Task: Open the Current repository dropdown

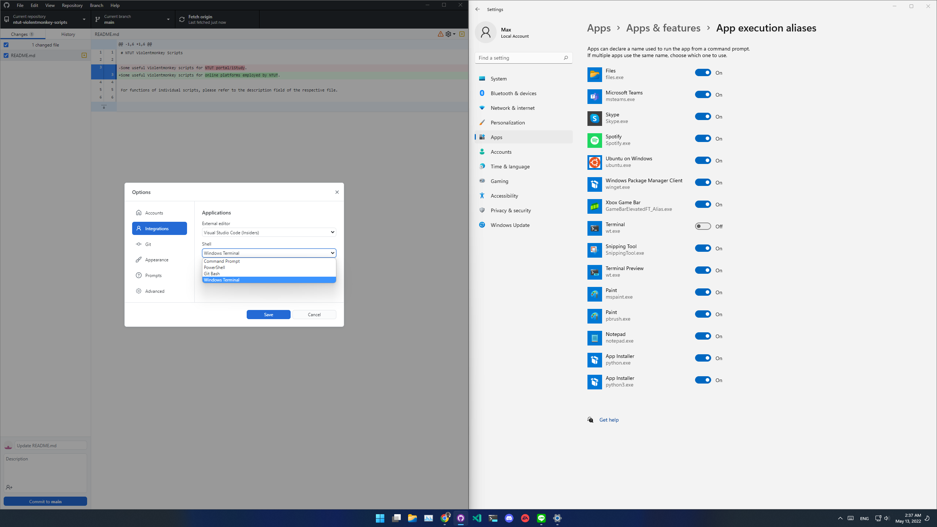Action: click(x=45, y=19)
